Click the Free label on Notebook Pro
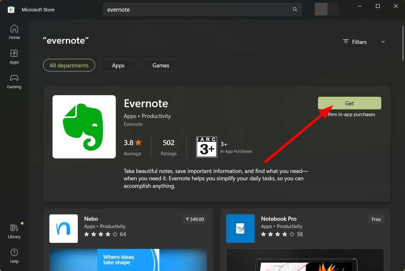Image resolution: width=405 pixels, height=271 pixels. 376,219
